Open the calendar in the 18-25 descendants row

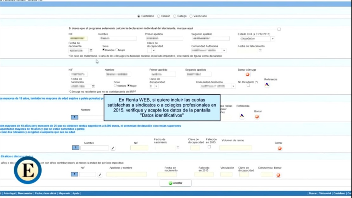[178, 148]
